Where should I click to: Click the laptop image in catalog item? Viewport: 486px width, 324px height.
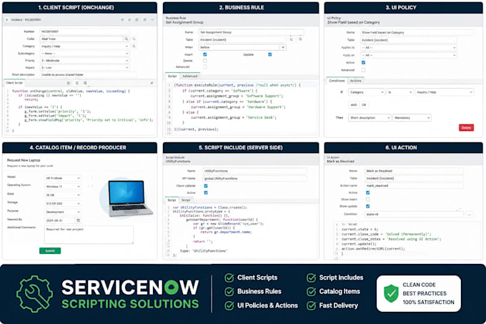[130, 198]
